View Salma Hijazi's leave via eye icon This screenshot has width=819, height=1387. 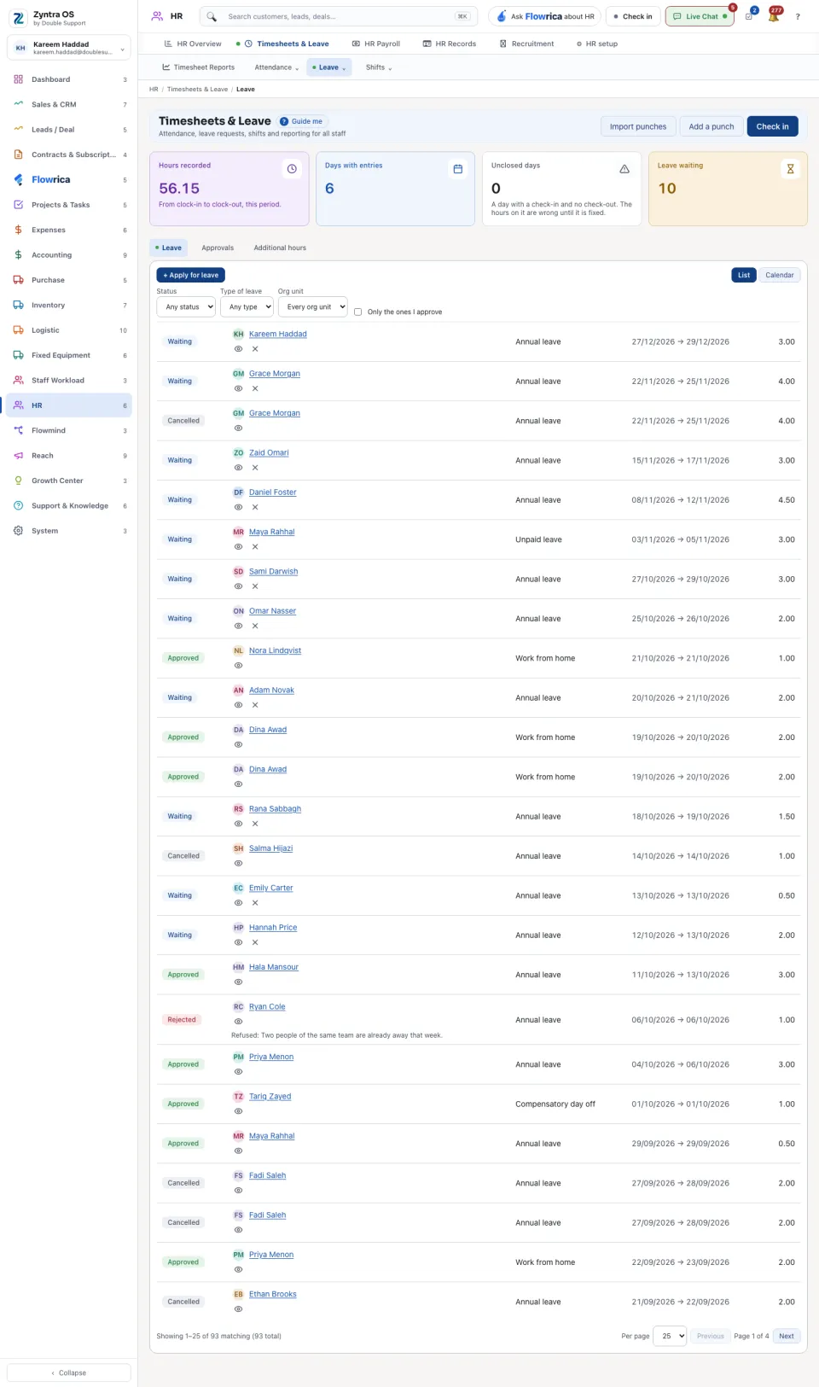(x=238, y=864)
